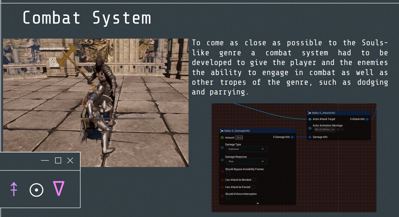Open the Damage Type dropdown showing Explosion

[246, 149]
